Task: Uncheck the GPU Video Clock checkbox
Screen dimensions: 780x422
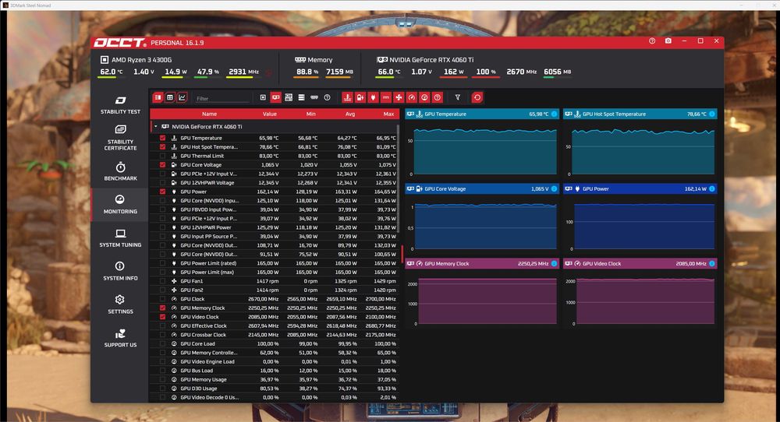Action: (163, 317)
